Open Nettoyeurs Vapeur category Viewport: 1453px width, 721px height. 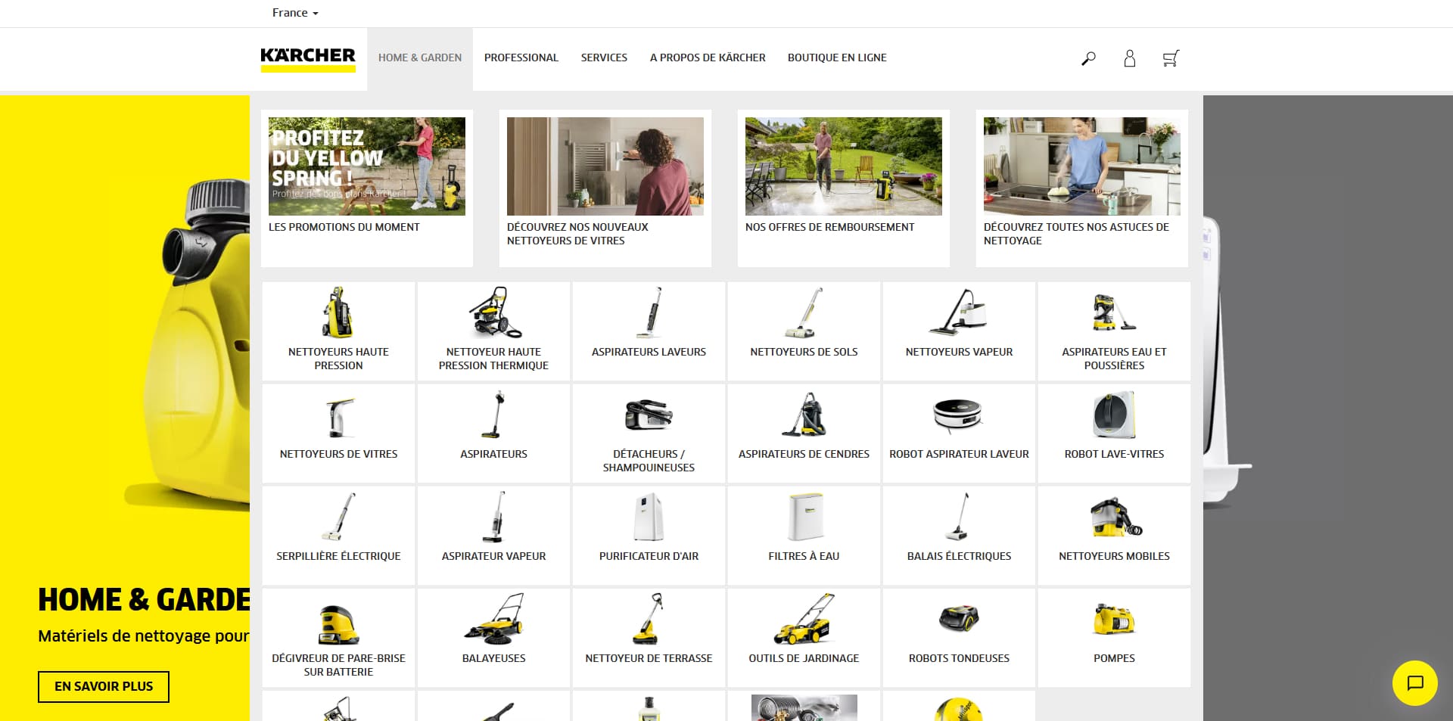[959, 331]
